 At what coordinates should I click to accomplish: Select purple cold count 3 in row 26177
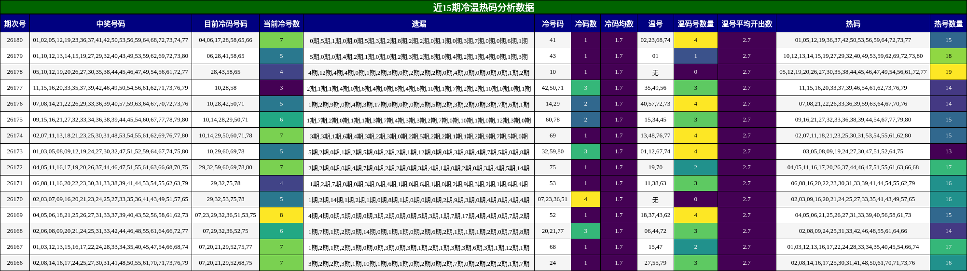click(x=281, y=88)
